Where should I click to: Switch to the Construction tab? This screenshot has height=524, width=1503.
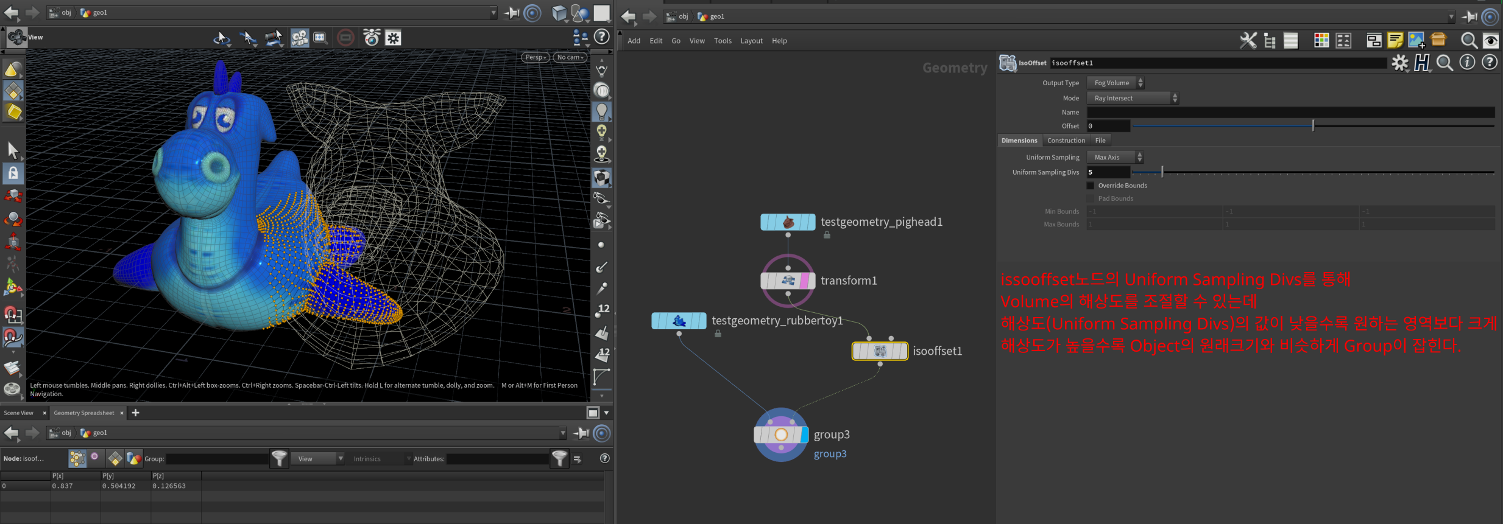1066,141
